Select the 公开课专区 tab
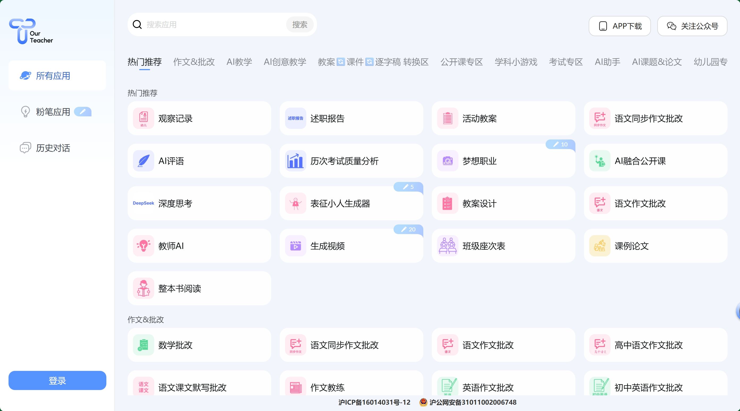The image size is (740, 411). pyautogui.click(x=461, y=62)
